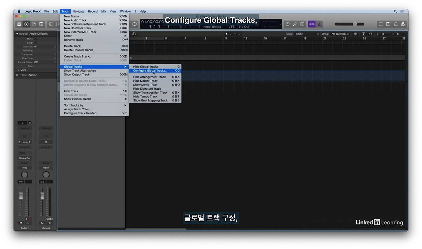Click the Catch playhead button
Viewport: 422px width, 249px height.
[x=134, y=34]
